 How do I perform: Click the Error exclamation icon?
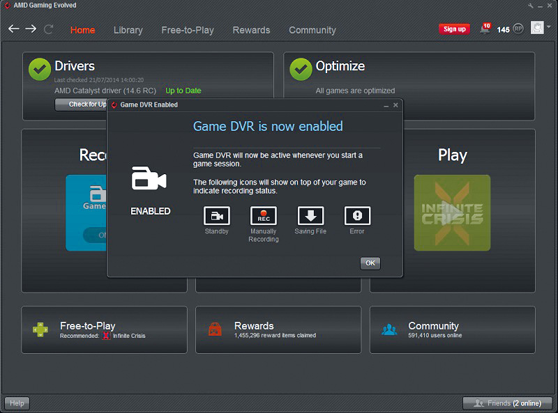click(x=357, y=216)
